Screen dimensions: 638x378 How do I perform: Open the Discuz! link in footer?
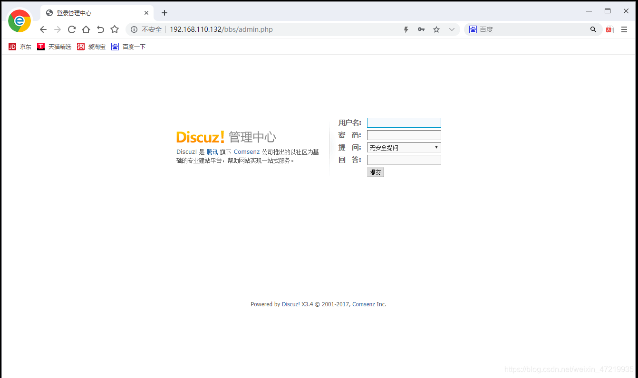(x=290, y=304)
